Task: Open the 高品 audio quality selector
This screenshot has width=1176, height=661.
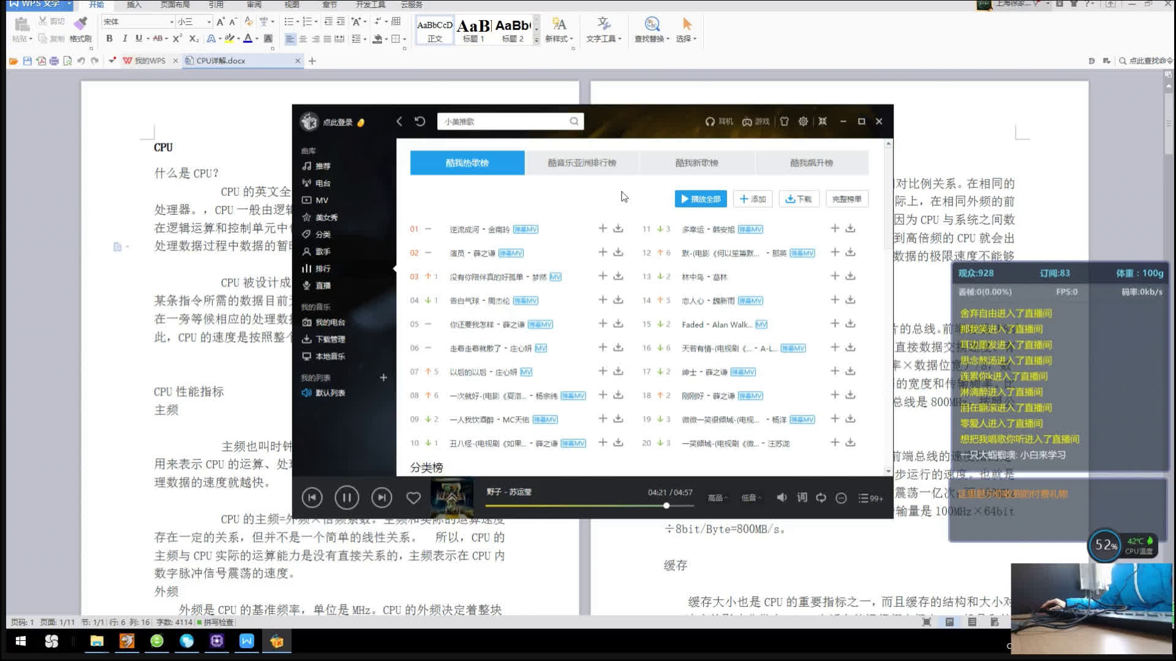Action: click(x=718, y=498)
